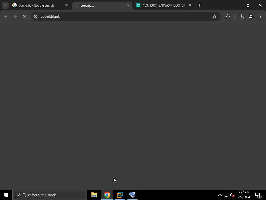The height and width of the screenshot is (200, 266).
Task: Minimize the Chrome window
Action: tap(236, 5)
